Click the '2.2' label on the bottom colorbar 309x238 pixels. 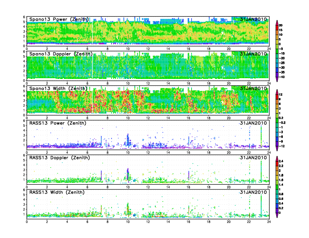[281, 166]
